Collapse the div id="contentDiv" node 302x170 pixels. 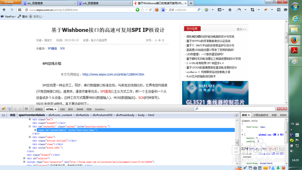coord(30,126)
